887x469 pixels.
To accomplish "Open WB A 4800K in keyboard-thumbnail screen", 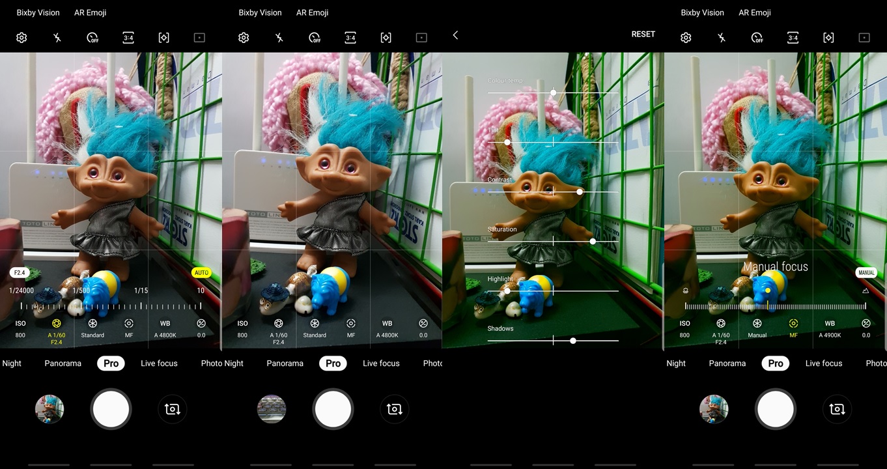I will coord(387,328).
